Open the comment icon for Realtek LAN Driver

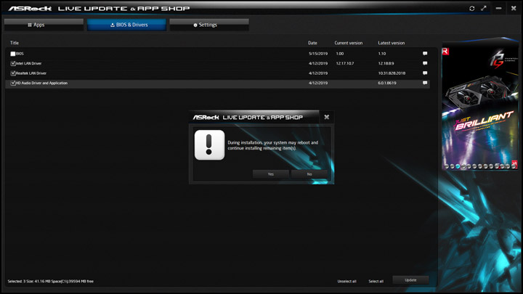pyautogui.click(x=425, y=73)
